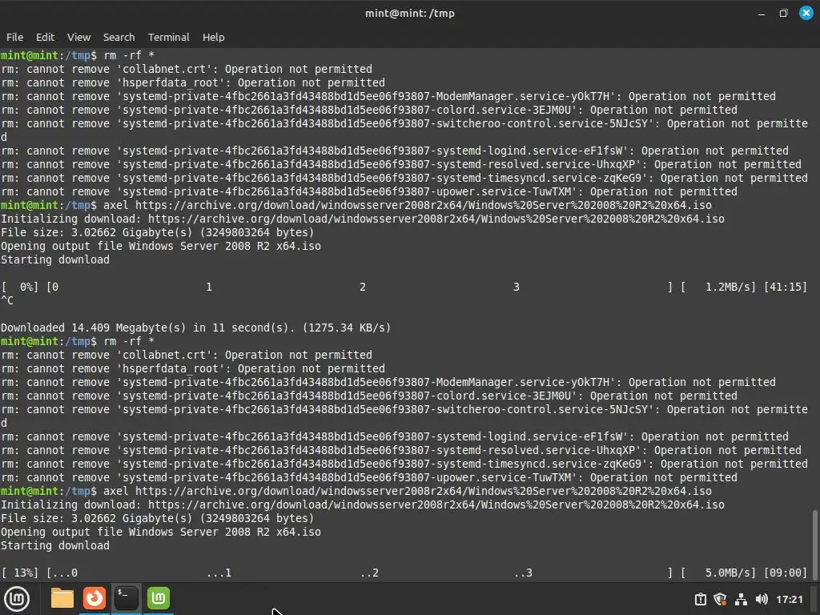
Task: Click the first 'Initializing download' line
Action: point(363,219)
